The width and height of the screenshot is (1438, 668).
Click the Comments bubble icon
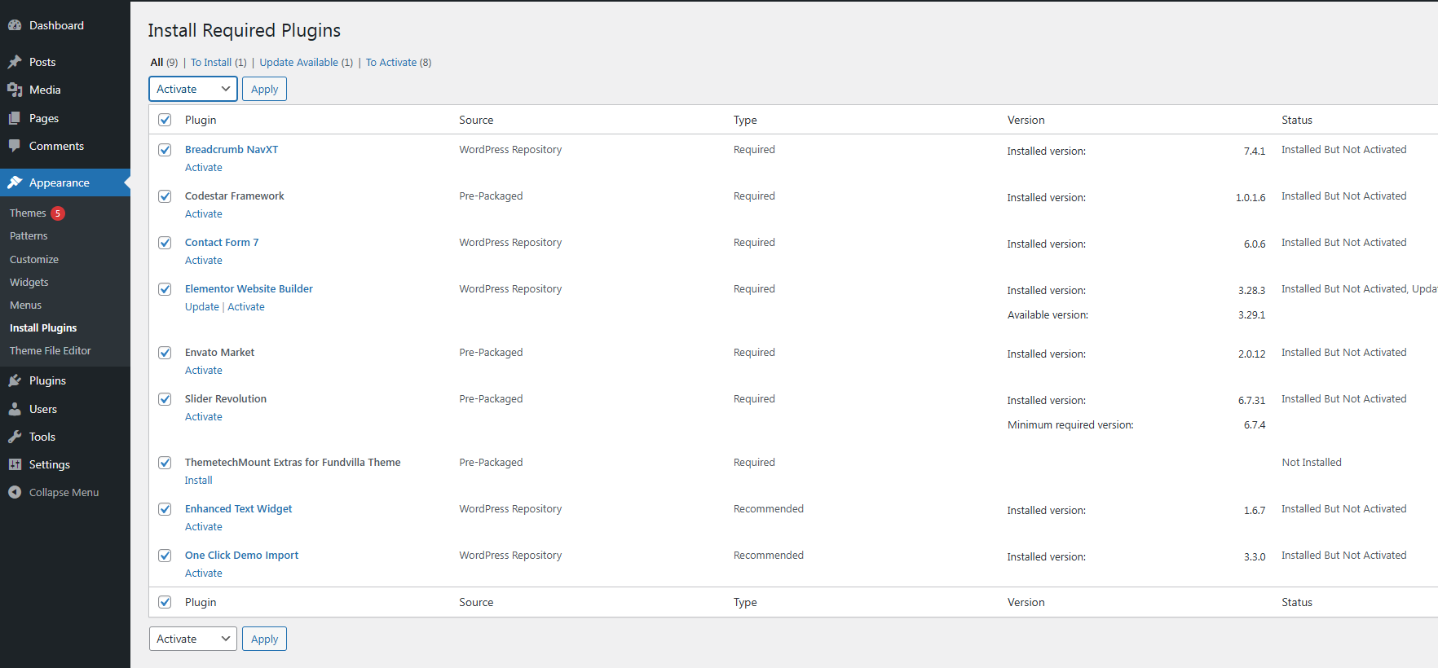coord(15,146)
